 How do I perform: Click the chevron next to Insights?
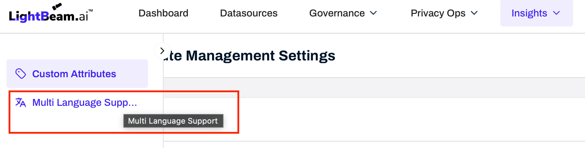pyautogui.click(x=556, y=13)
